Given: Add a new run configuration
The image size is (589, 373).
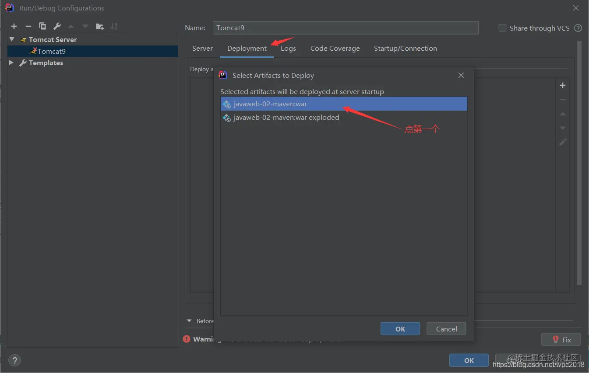Looking at the screenshot, I should click(14, 27).
